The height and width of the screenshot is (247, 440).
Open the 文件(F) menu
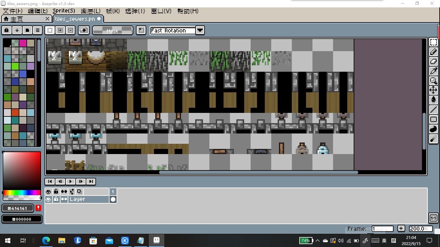pyautogui.click(x=13, y=11)
